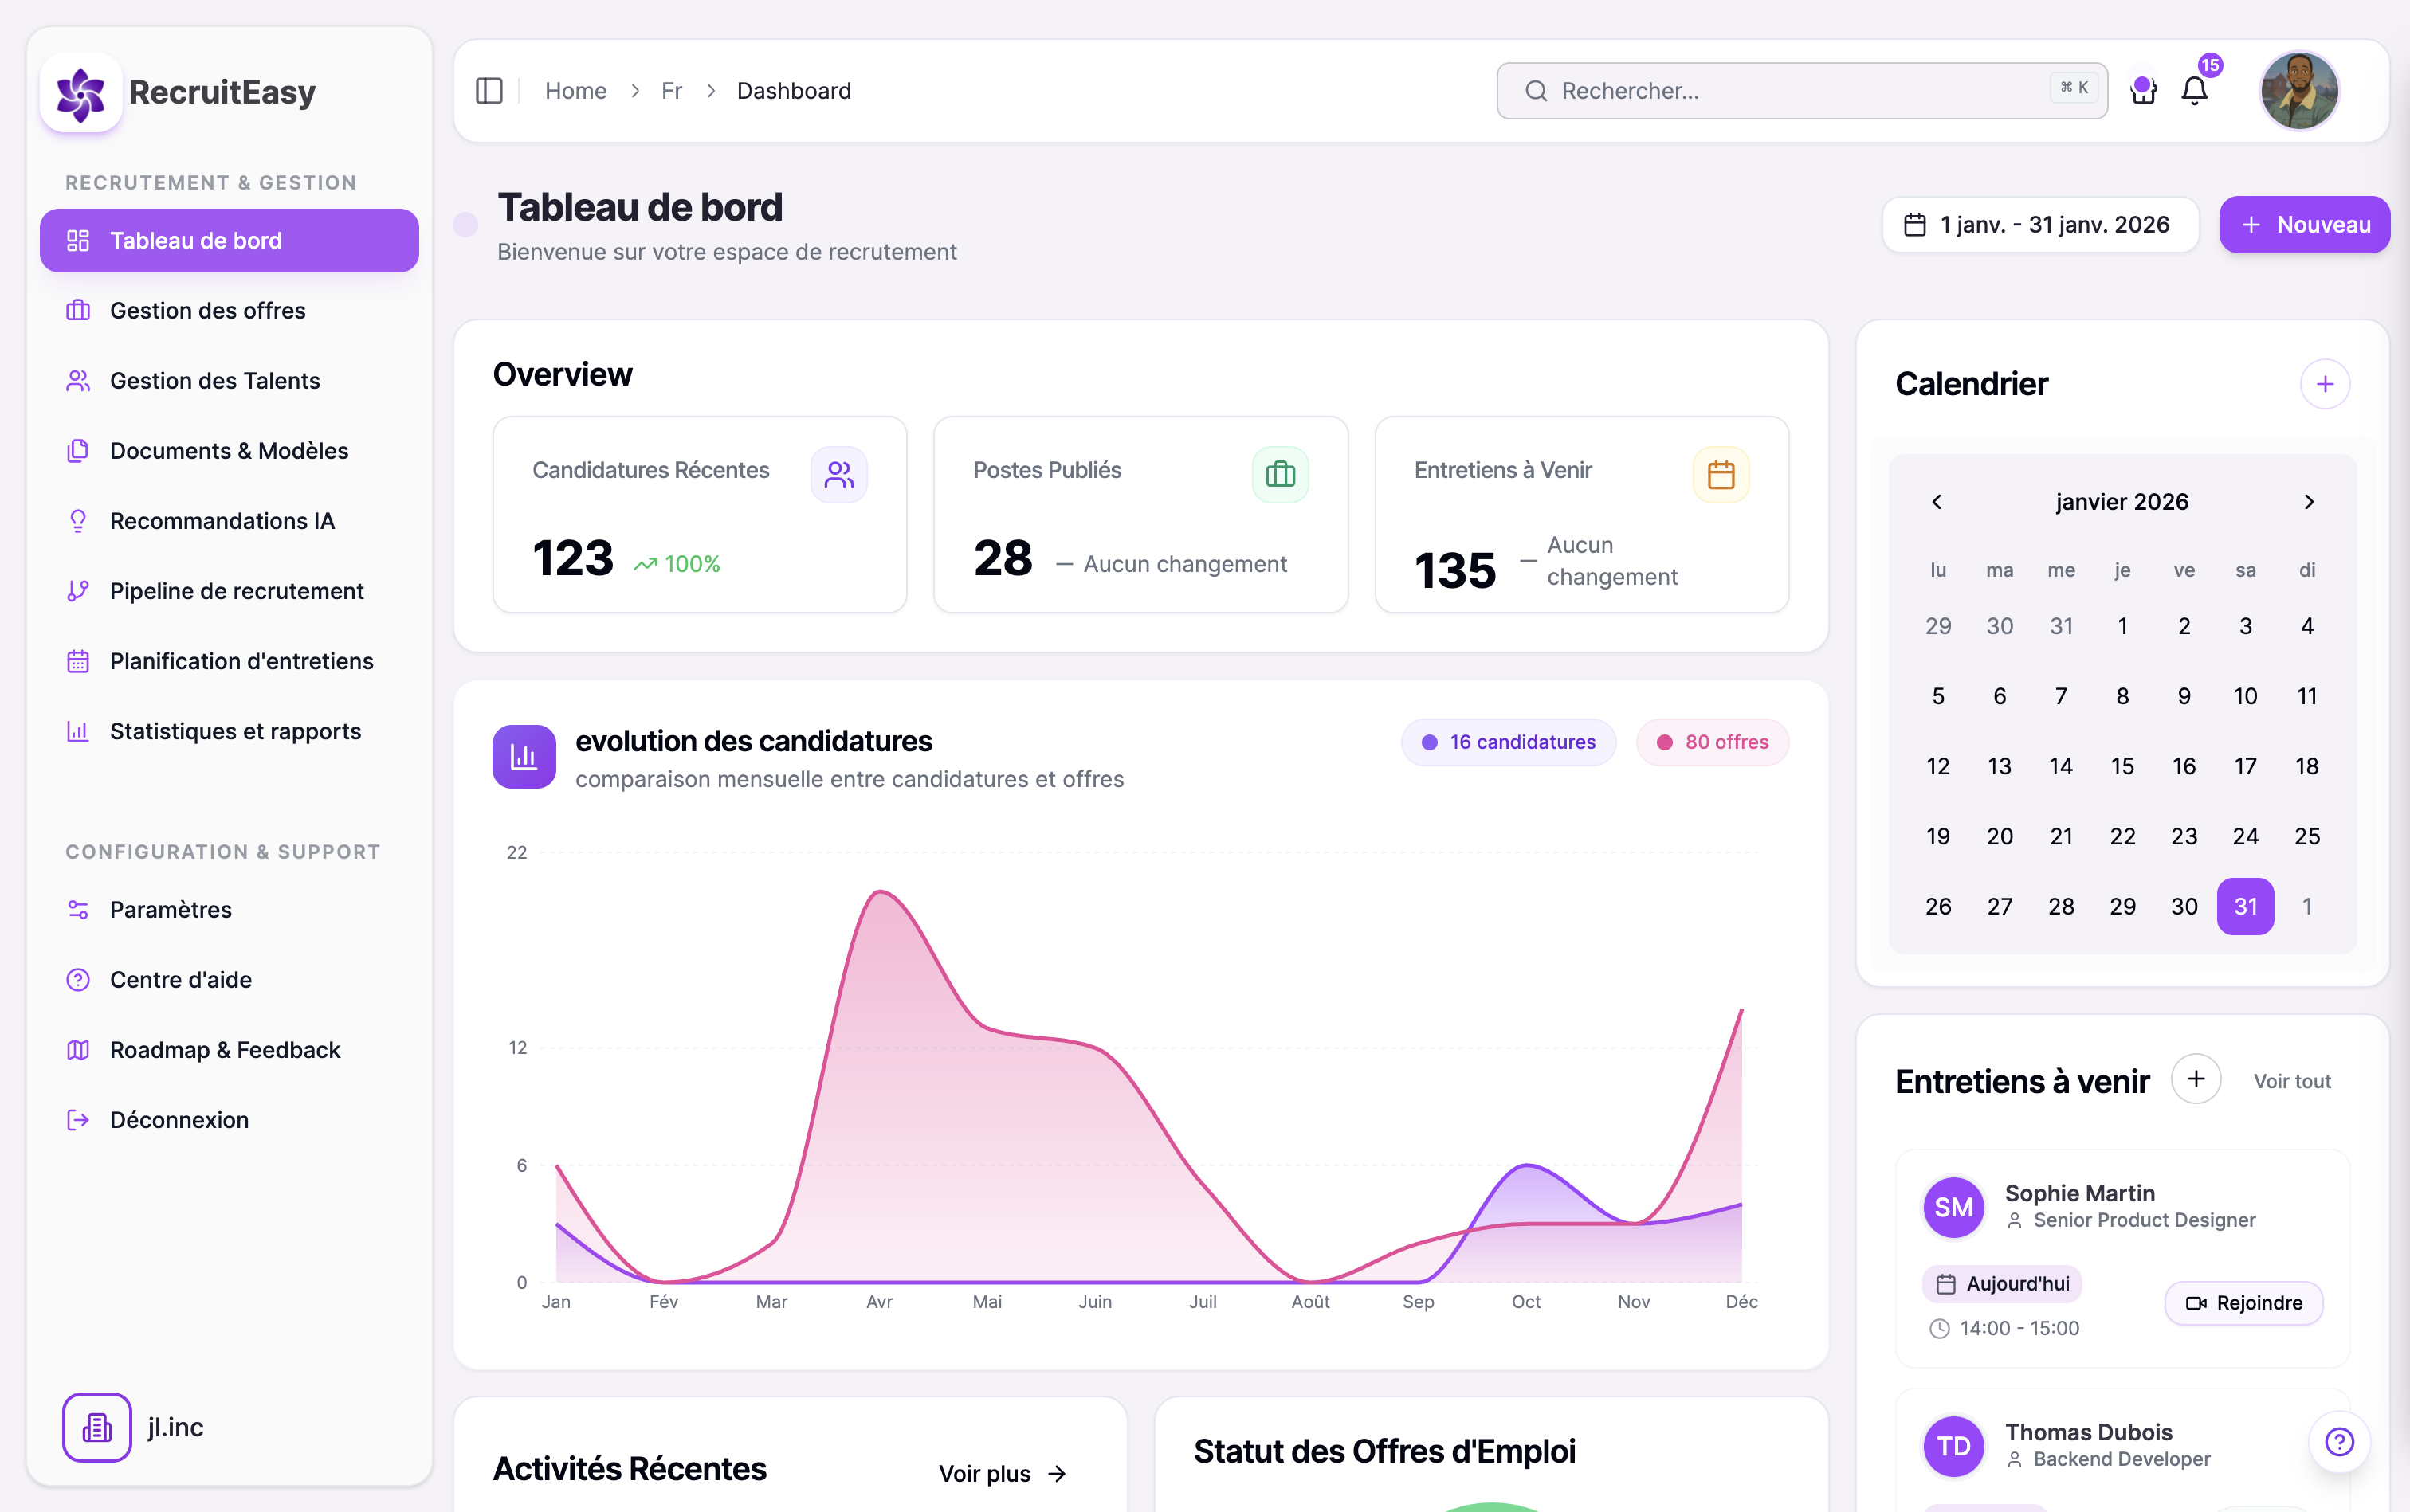Viewport: 2410px width, 1512px height.
Task: Toggle the 80 offres series on the chart
Action: 1712,742
